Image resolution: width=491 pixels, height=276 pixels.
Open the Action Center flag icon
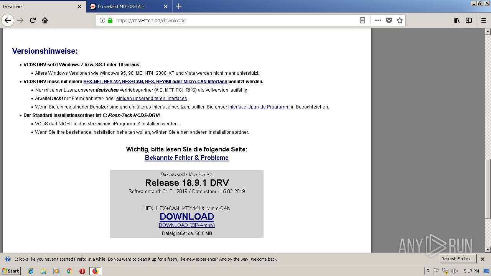436,271
